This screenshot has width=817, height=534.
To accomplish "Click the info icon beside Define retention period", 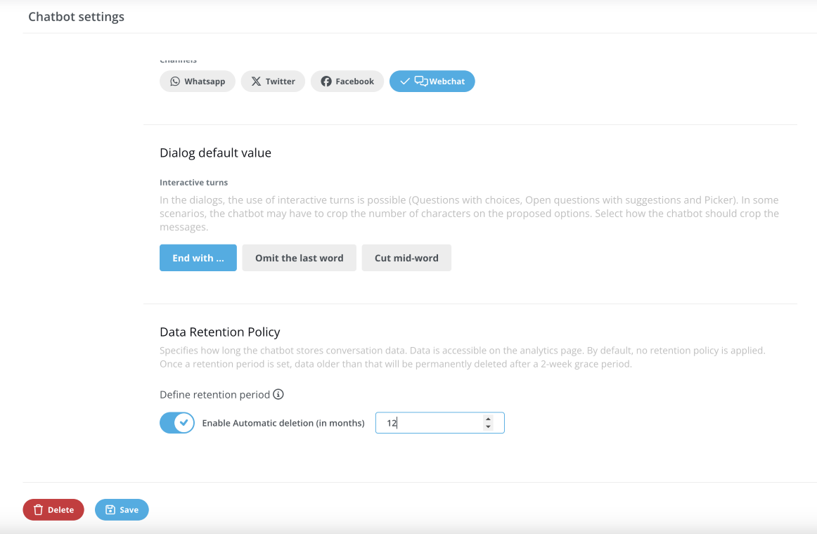I will 278,394.
